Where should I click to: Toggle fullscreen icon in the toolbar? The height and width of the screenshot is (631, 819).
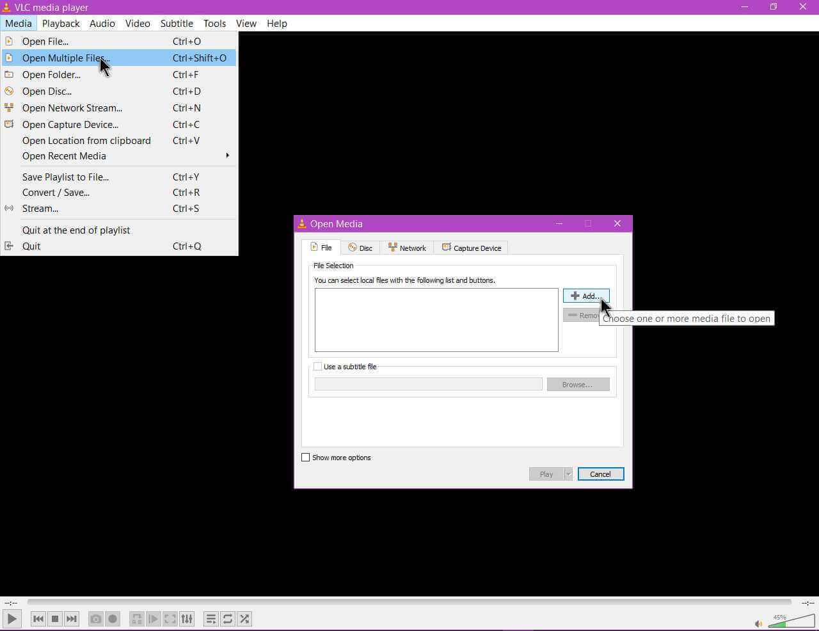click(170, 619)
